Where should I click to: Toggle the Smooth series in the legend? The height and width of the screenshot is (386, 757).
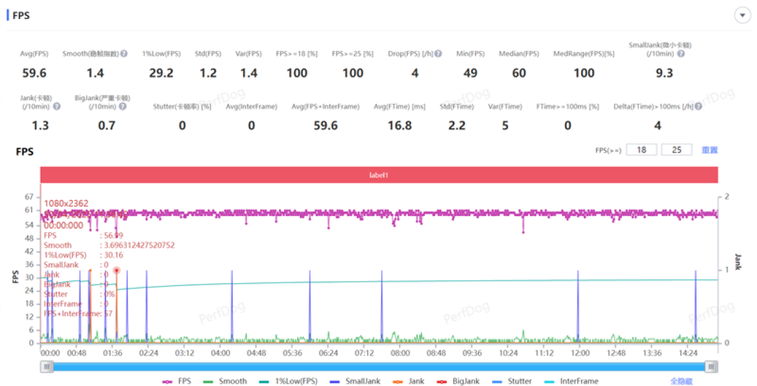point(225,381)
